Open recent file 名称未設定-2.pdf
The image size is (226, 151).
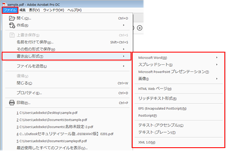55,127
